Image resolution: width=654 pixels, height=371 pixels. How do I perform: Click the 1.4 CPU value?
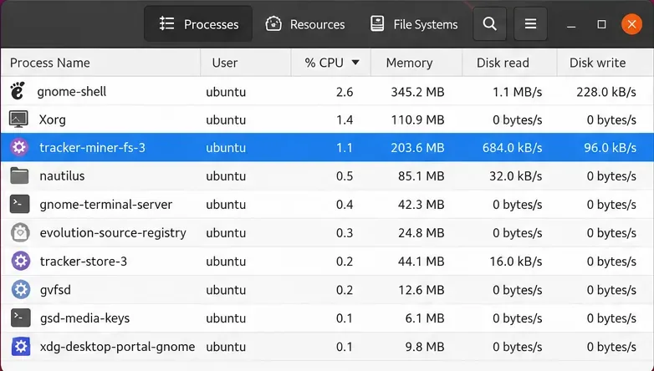click(345, 120)
